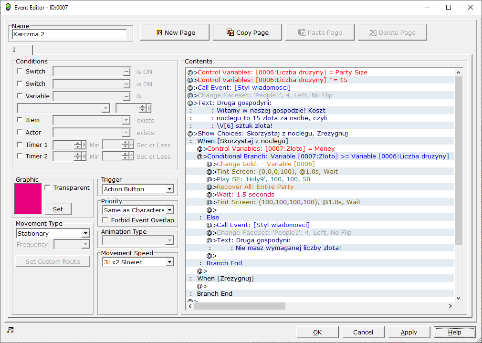
Task: Click the Contents vertical scrollbar thumb
Action: click(458, 160)
